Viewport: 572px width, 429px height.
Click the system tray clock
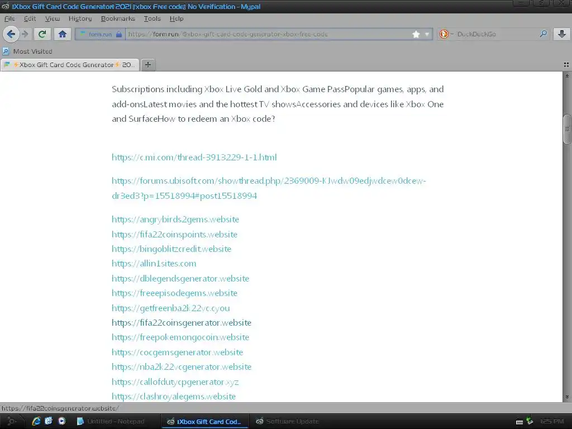pos(552,421)
